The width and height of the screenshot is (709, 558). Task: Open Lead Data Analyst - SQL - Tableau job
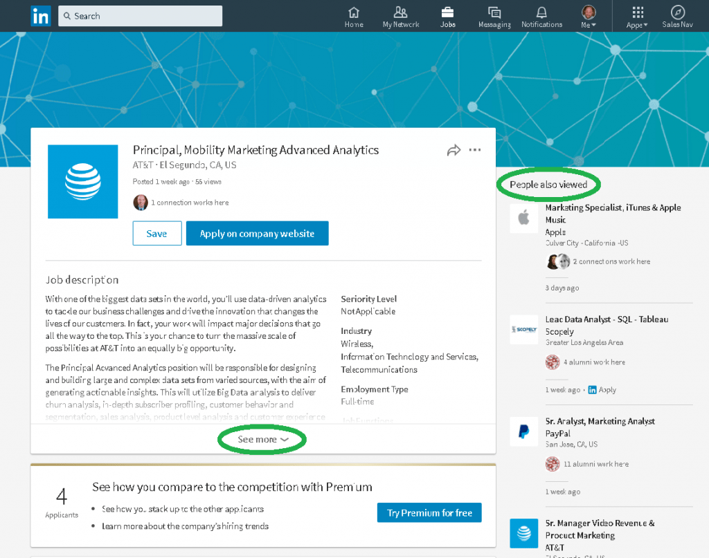coord(607,319)
